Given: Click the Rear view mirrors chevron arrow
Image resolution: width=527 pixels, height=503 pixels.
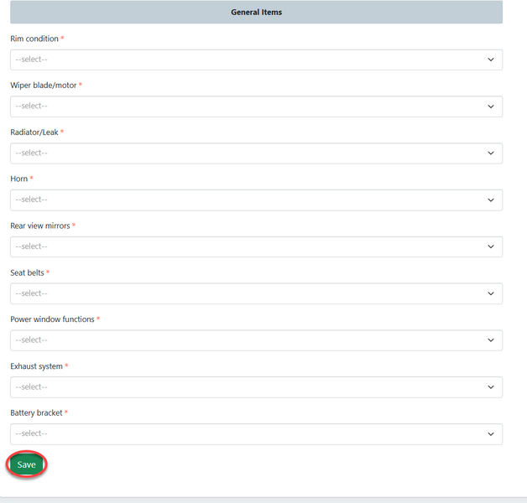Looking at the screenshot, I should (x=491, y=246).
